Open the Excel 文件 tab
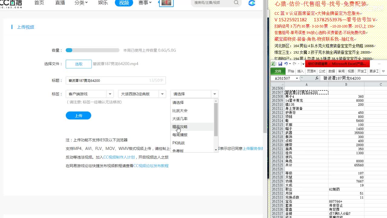 pos(278,71)
